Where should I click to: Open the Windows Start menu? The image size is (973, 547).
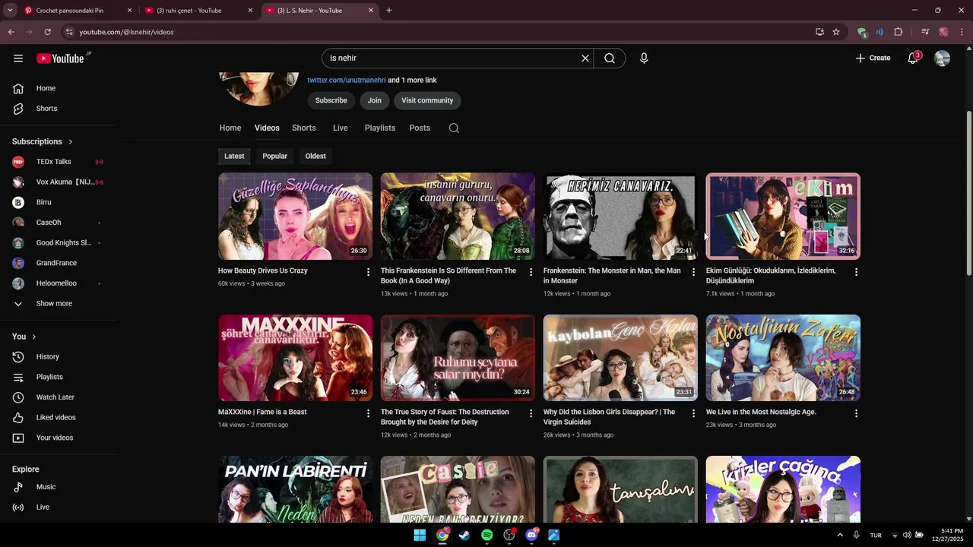[x=420, y=535]
